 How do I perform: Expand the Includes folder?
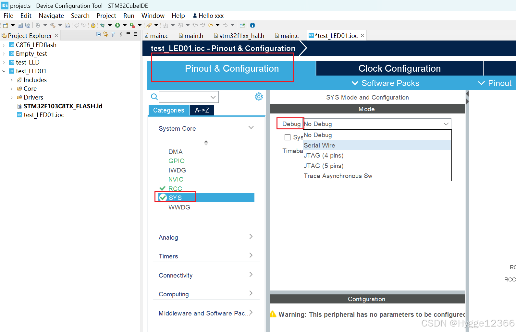pyautogui.click(x=12, y=80)
